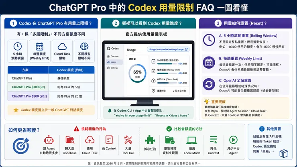Click the clock icon beside 重置時間 in monitor
Viewport: 297px width, 167px height.
click(153, 91)
